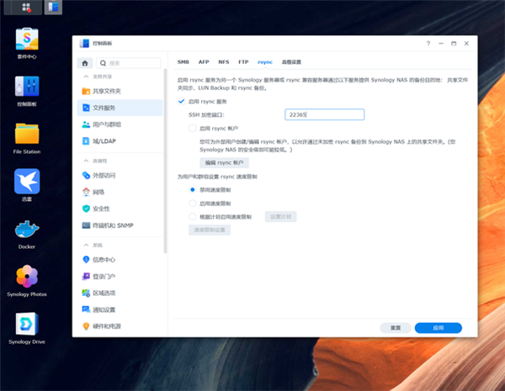Viewport: 505px width, 391px height.
Task: Switch to the SMB tab
Action: [x=183, y=61]
